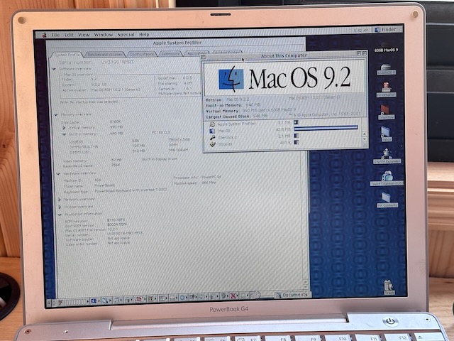Open the blue globe Control Strip module
The height and width of the screenshot is (341, 454).
[184, 298]
